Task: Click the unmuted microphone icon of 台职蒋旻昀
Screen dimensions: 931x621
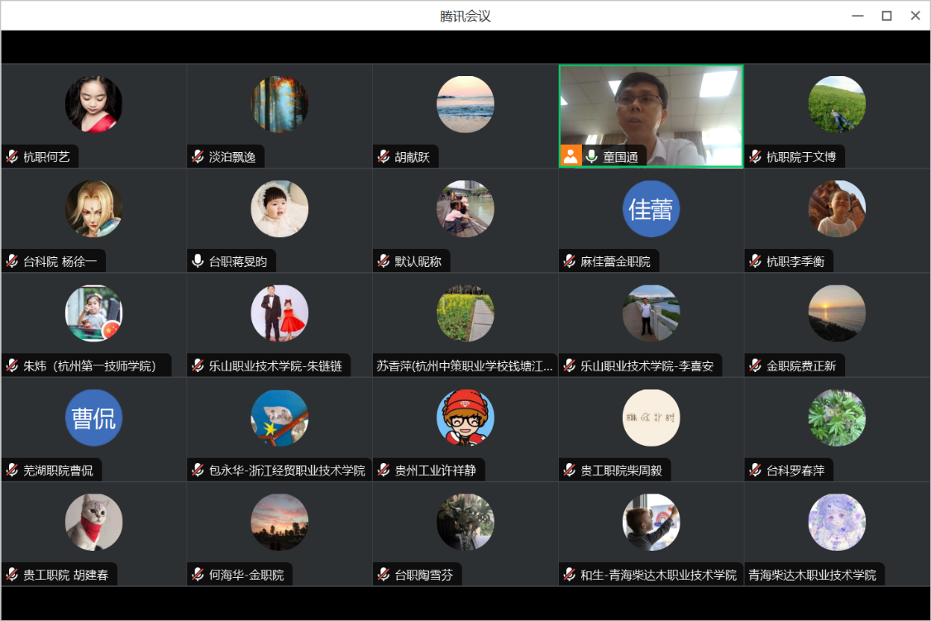Action: [198, 261]
